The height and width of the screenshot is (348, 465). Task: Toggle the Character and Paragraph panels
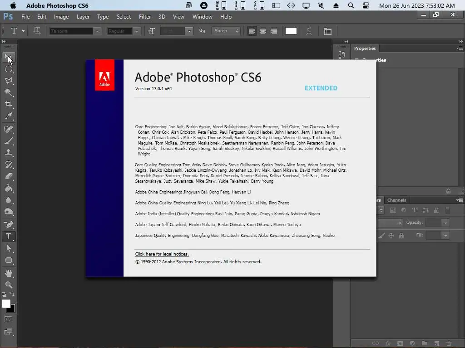[328, 31]
